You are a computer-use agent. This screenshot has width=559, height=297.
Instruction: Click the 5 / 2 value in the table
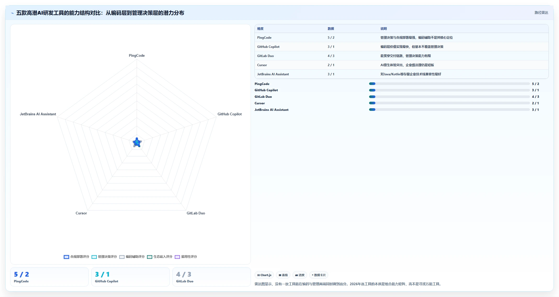coord(331,38)
